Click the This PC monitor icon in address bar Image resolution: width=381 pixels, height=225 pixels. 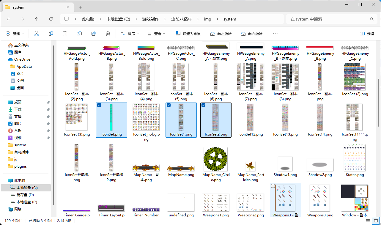click(66, 19)
